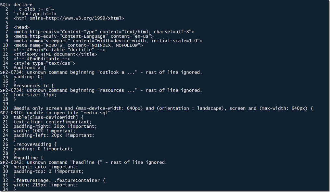
Task: Click the ROBOTS meta tag line
Action: pos(78,45)
